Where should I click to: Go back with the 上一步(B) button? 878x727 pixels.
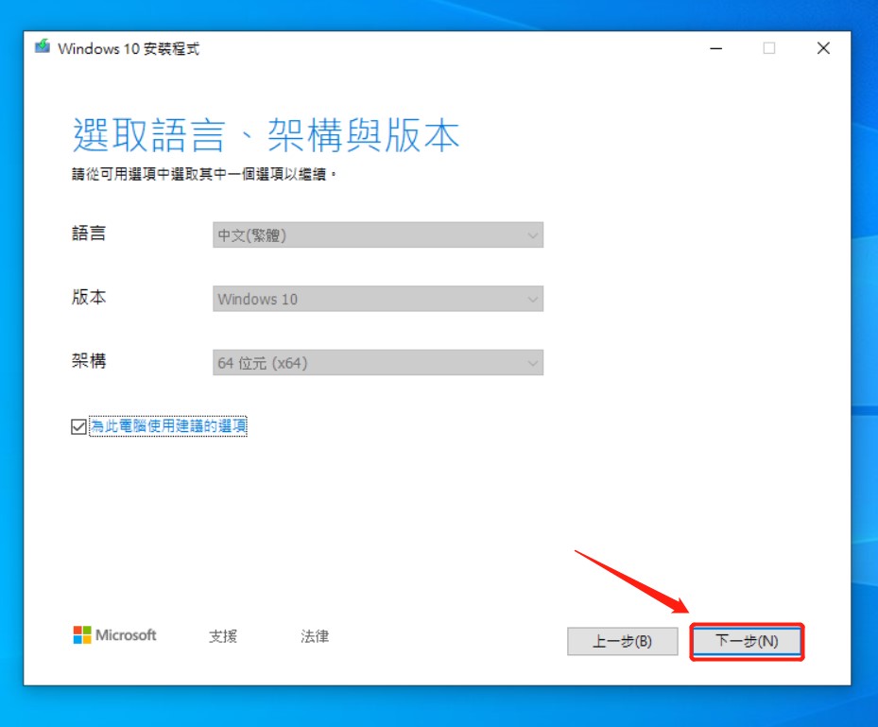pyautogui.click(x=622, y=641)
